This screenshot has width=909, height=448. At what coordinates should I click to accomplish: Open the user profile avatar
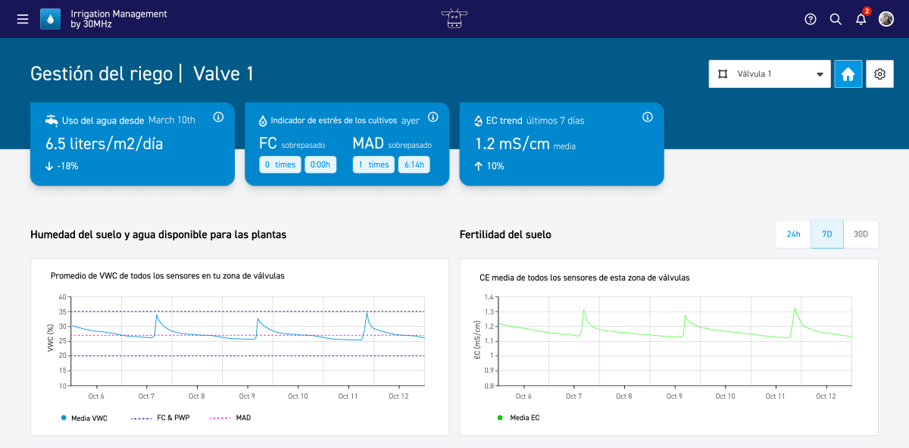point(886,19)
